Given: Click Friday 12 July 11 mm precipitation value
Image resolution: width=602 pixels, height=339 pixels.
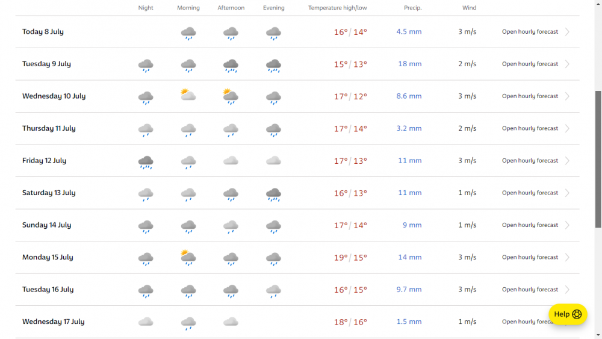Looking at the screenshot, I should coord(409,161).
